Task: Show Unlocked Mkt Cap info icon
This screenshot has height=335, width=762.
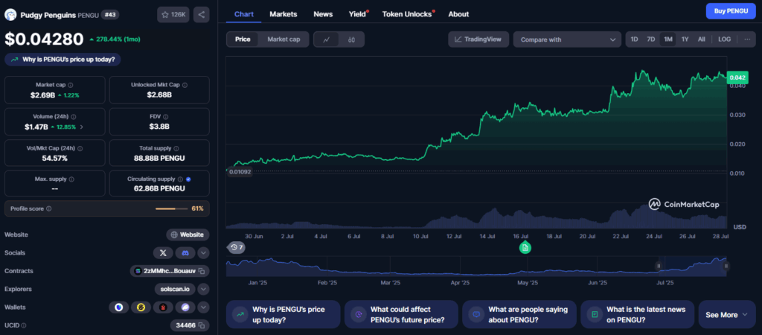Action: pos(185,85)
